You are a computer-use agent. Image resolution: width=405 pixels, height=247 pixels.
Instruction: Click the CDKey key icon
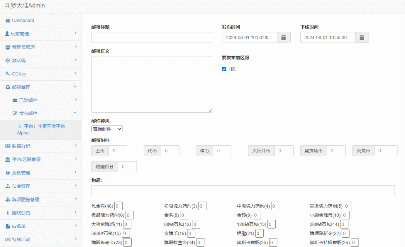click(8, 74)
